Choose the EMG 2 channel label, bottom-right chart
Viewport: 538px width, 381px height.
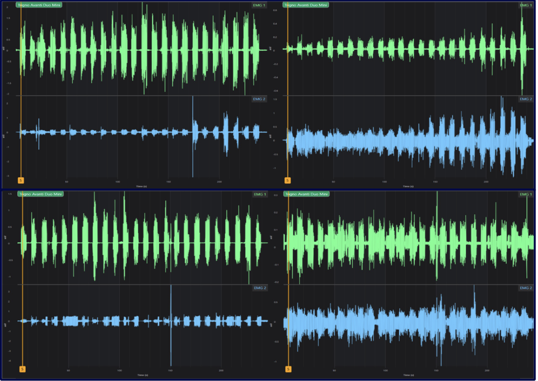pos(526,288)
